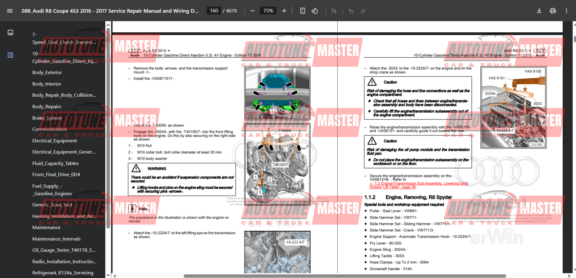Click the zoom out minus button
The height and width of the screenshot is (278, 576).
click(252, 11)
